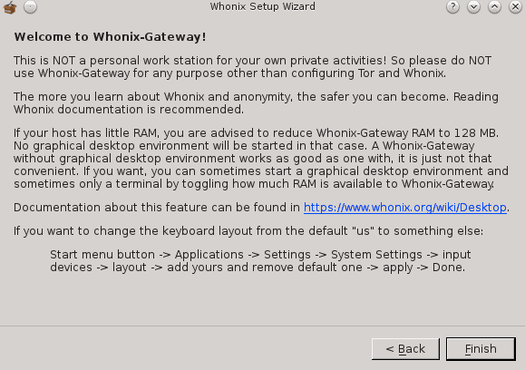This screenshot has height=370, width=525.
Task: Toggle the on-all-desktops round titlebar button
Action: tap(30, 7)
